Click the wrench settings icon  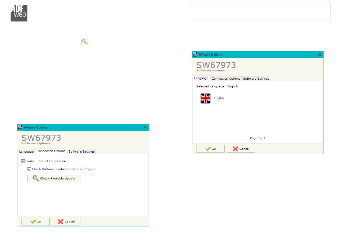click(84, 42)
